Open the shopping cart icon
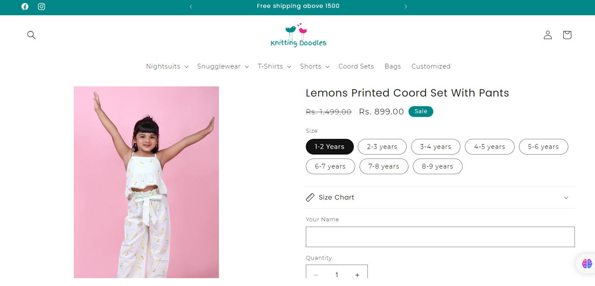The width and height of the screenshot is (595, 286). tap(567, 35)
